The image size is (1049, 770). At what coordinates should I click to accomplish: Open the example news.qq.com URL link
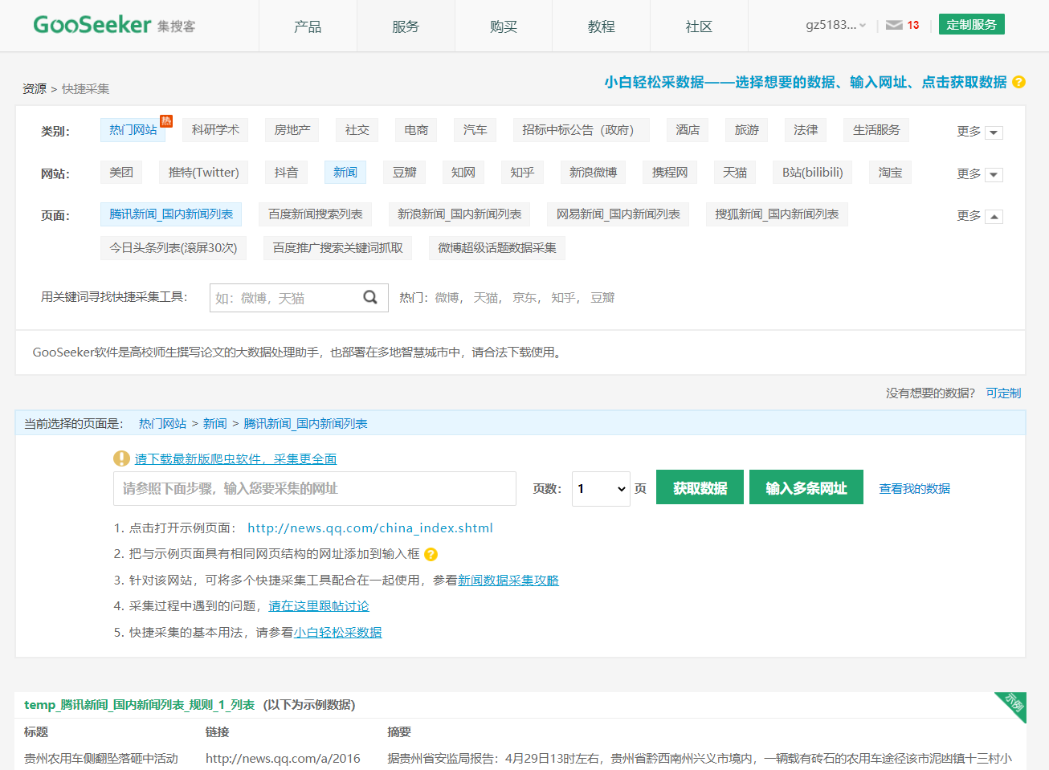[370, 528]
